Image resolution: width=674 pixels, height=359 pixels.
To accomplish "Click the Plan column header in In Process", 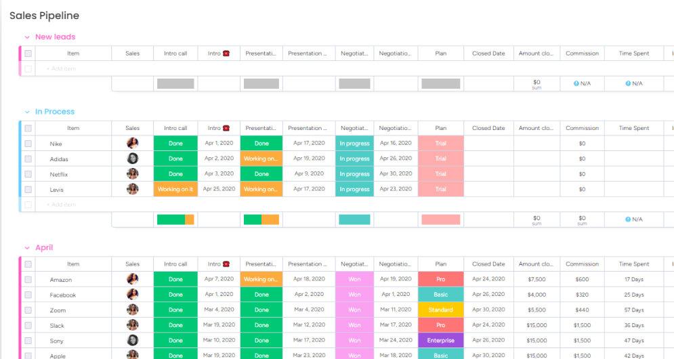I will [441, 128].
